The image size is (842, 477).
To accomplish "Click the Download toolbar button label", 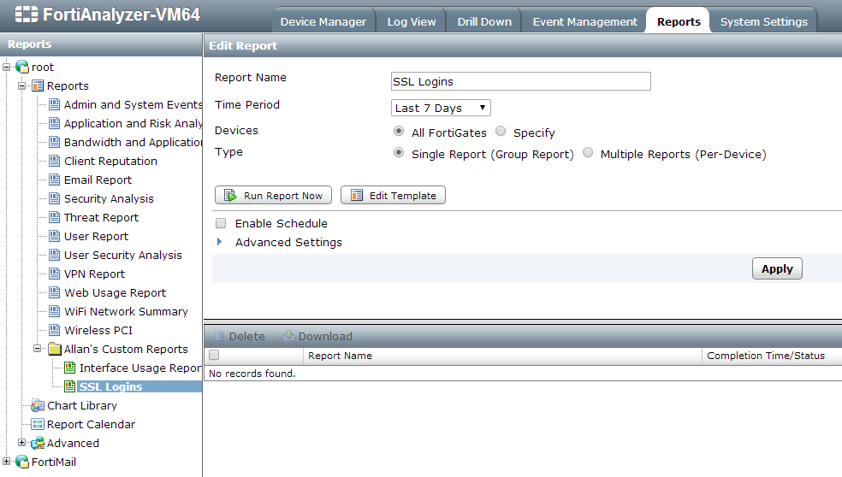I will pyautogui.click(x=325, y=337).
